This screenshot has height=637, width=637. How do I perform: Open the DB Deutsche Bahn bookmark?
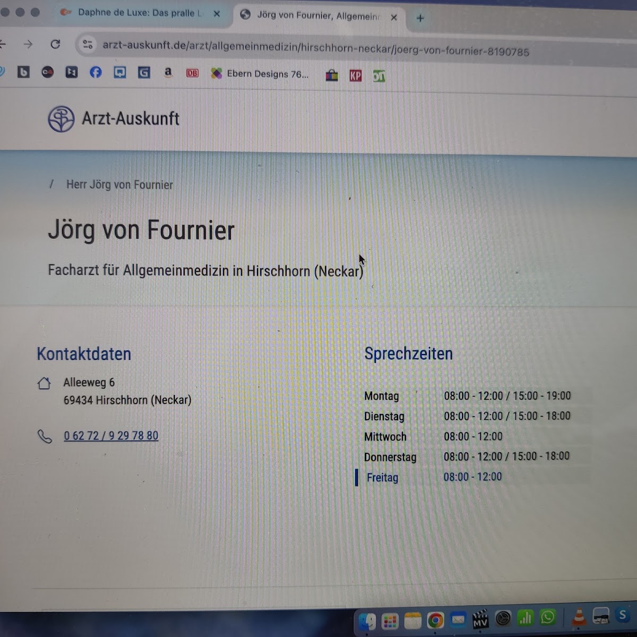click(192, 73)
